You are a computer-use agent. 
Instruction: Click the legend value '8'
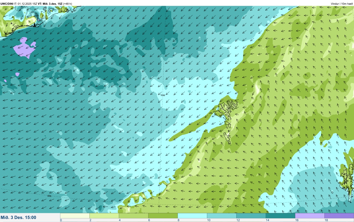[x=178, y=220]
